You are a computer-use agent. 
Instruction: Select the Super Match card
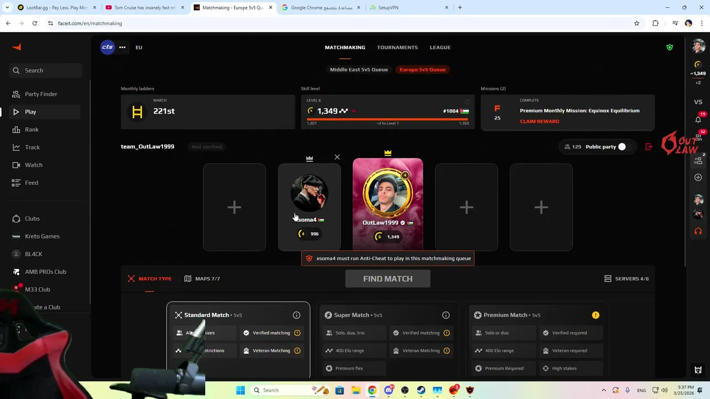tap(388, 340)
